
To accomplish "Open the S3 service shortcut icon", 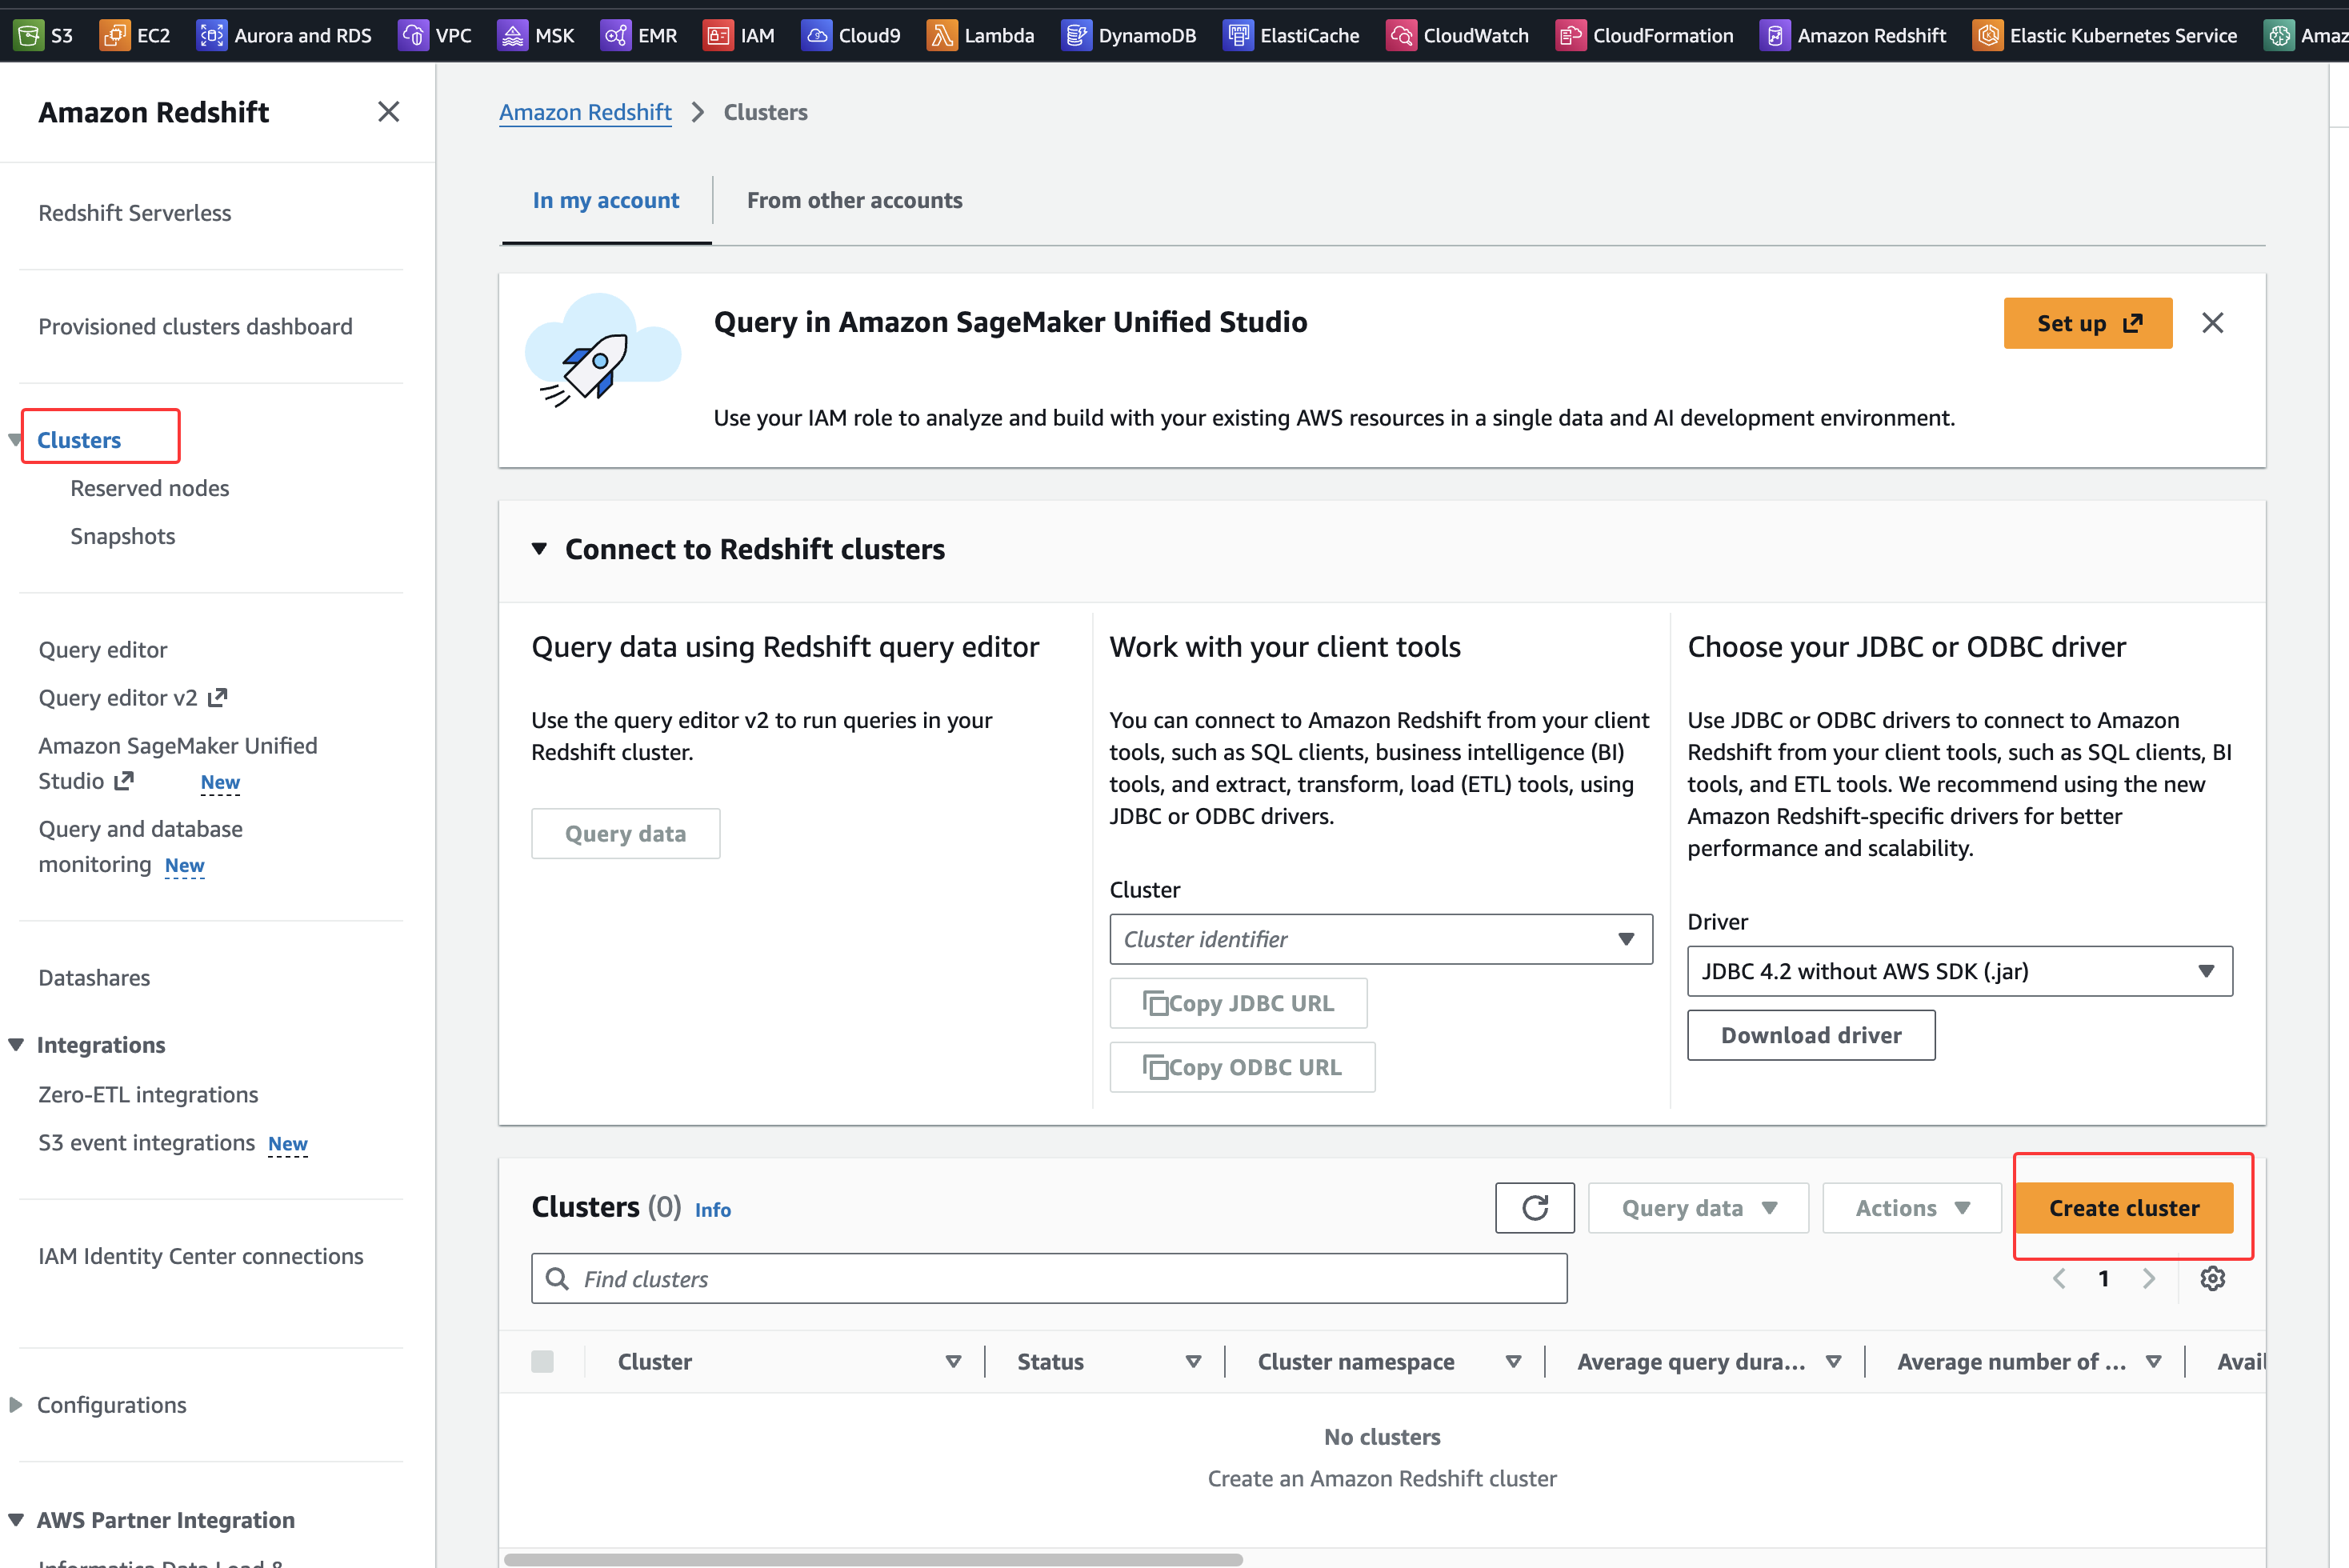I will (29, 35).
